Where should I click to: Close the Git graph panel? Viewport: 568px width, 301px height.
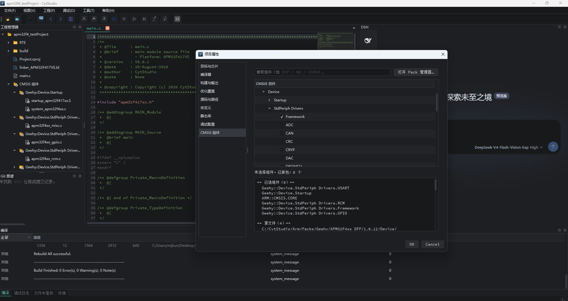(80, 176)
